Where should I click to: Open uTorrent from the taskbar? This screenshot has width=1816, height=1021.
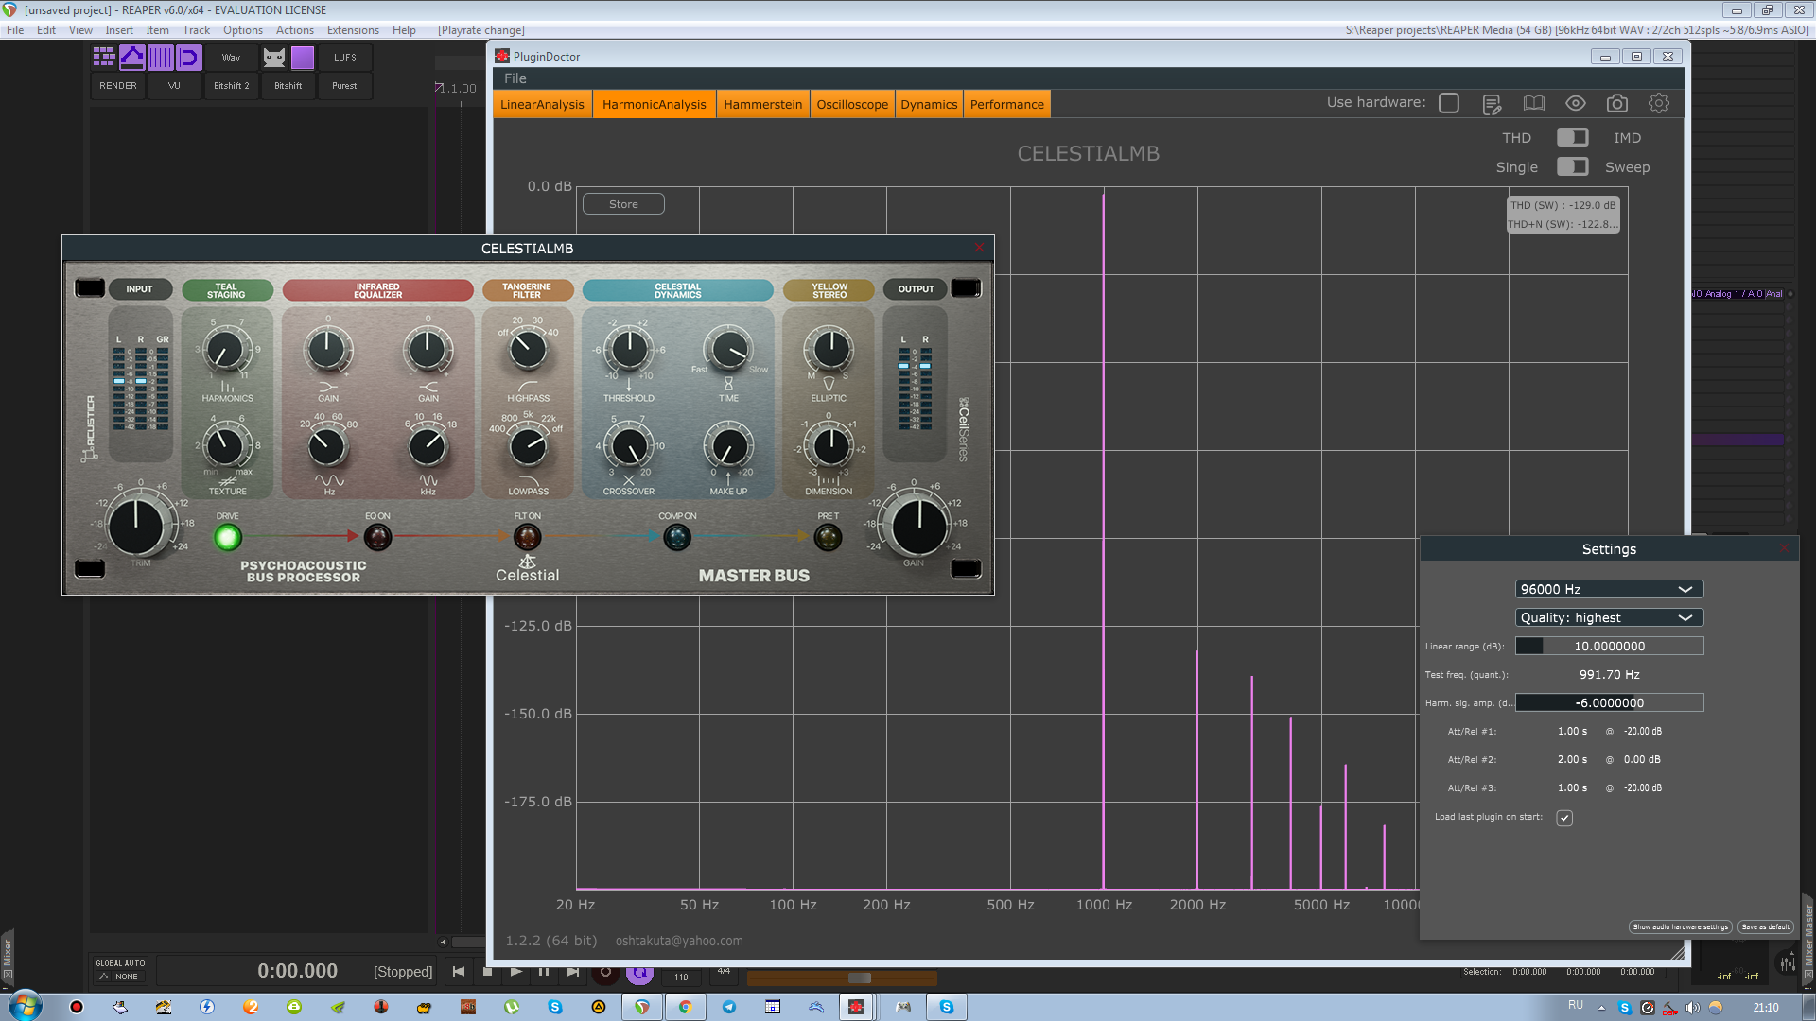coord(512,1007)
